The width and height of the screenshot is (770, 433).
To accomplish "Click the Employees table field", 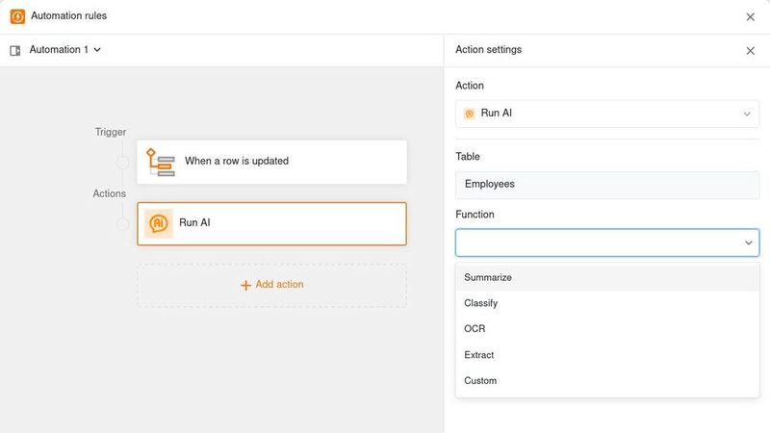I will (x=606, y=184).
